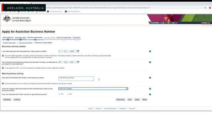
Task: Open help icon for ABN required date
Action: 150,51
